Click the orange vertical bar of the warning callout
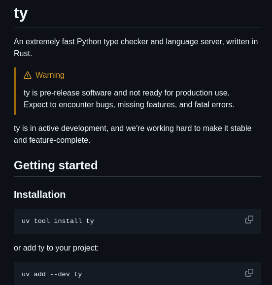Viewport: 272px width, 285px height. click(x=15, y=91)
